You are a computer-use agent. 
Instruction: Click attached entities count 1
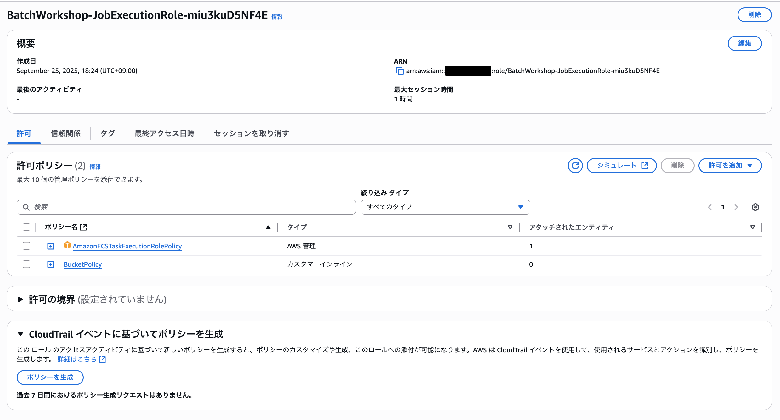point(531,246)
